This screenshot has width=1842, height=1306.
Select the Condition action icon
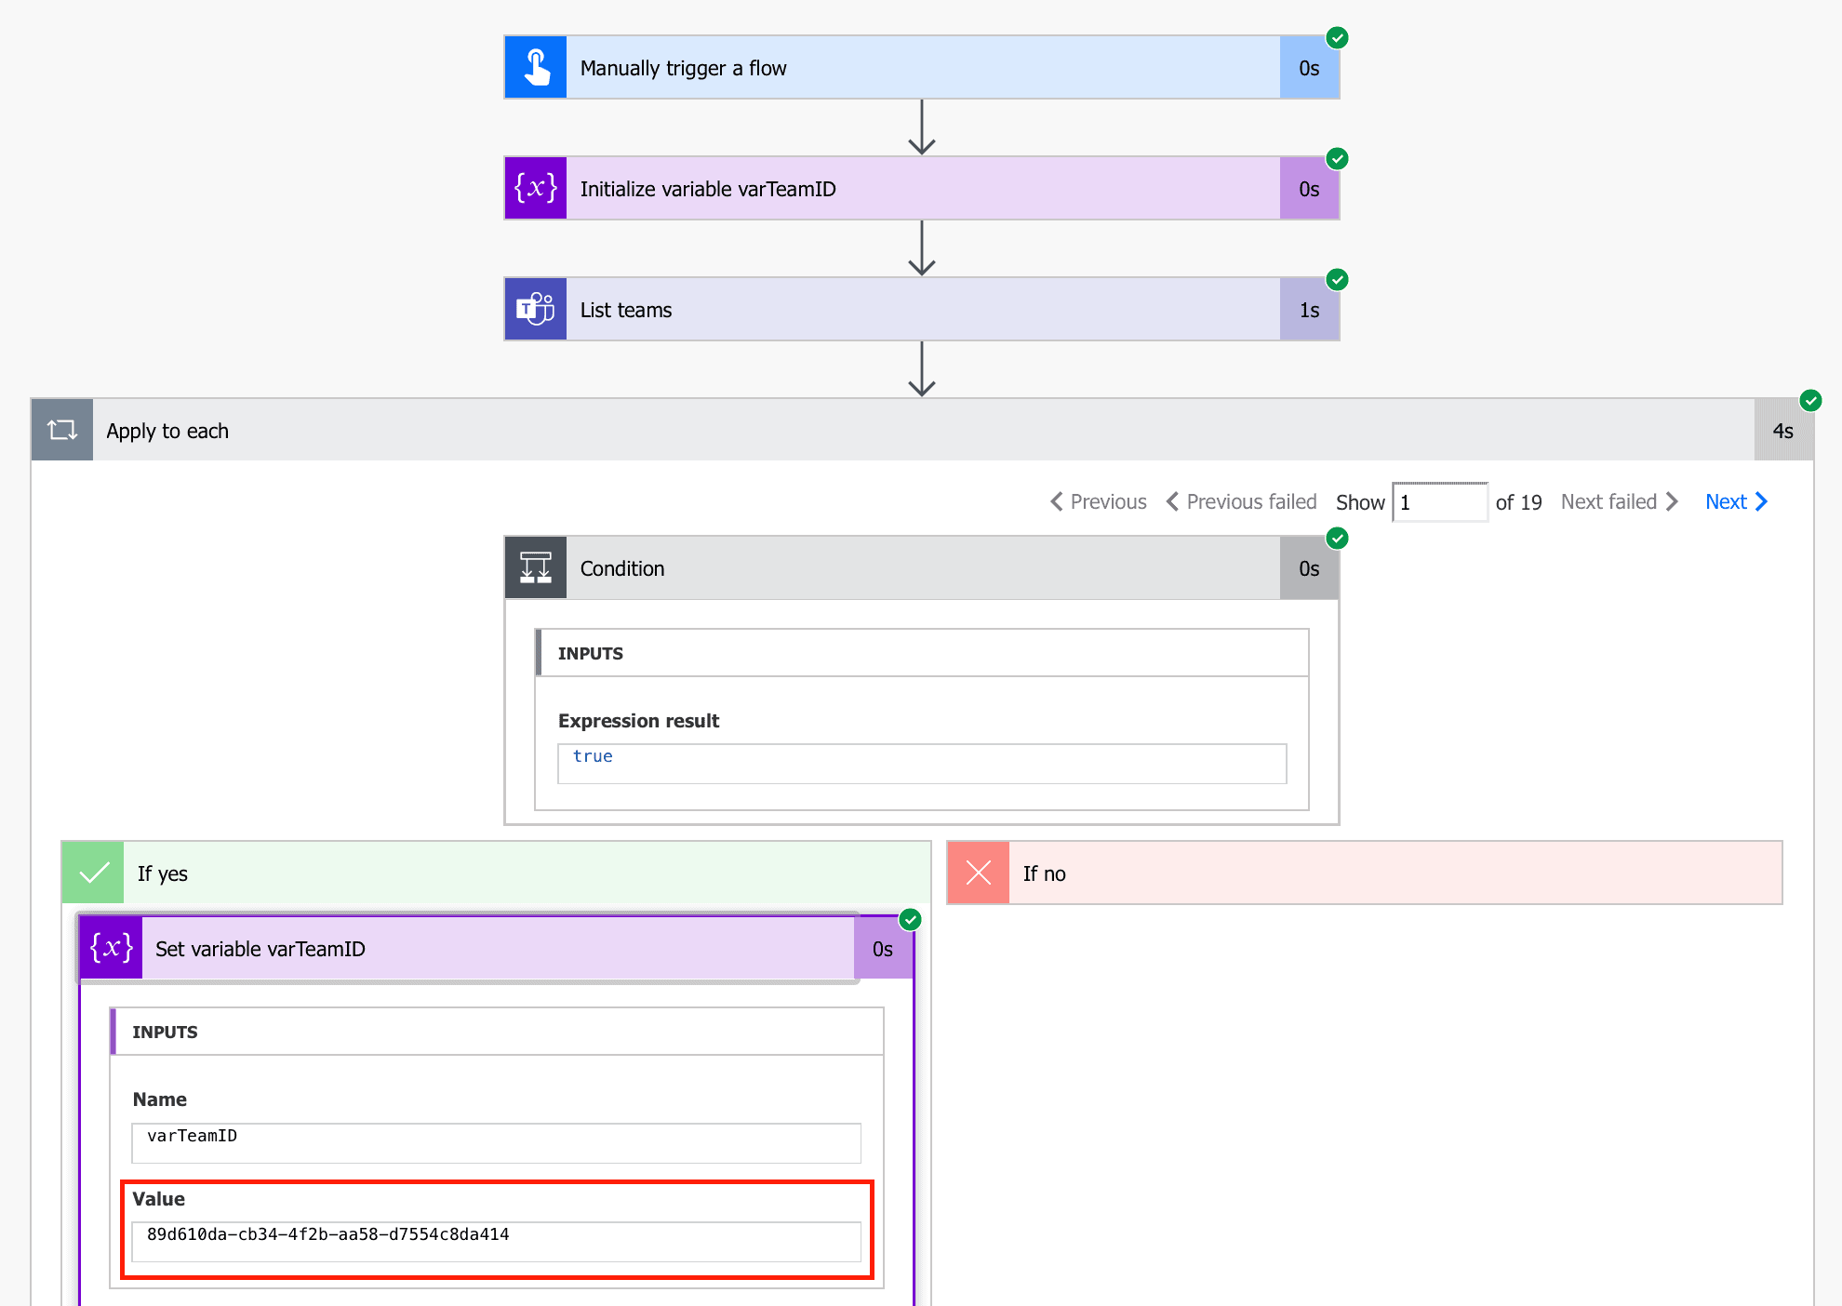(x=535, y=567)
